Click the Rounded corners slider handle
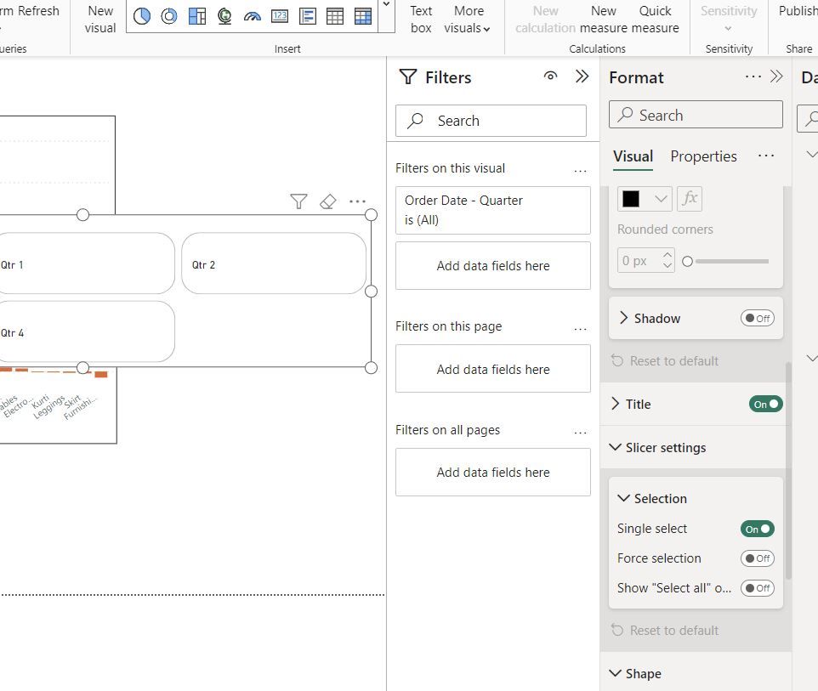 tap(688, 261)
